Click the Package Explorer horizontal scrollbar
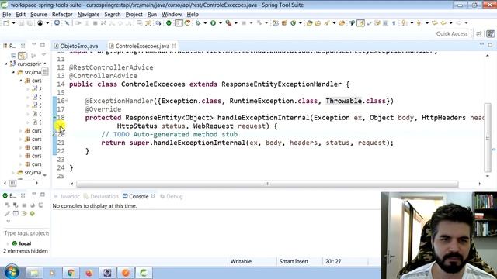The image size is (497, 279). click(12, 183)
